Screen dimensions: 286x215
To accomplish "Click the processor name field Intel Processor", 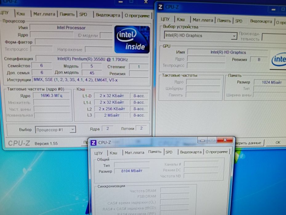I will pos(71,28).
